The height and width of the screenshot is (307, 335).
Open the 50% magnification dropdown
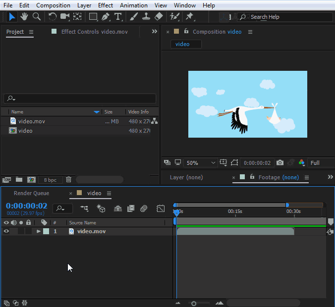(x=201, y=163)
